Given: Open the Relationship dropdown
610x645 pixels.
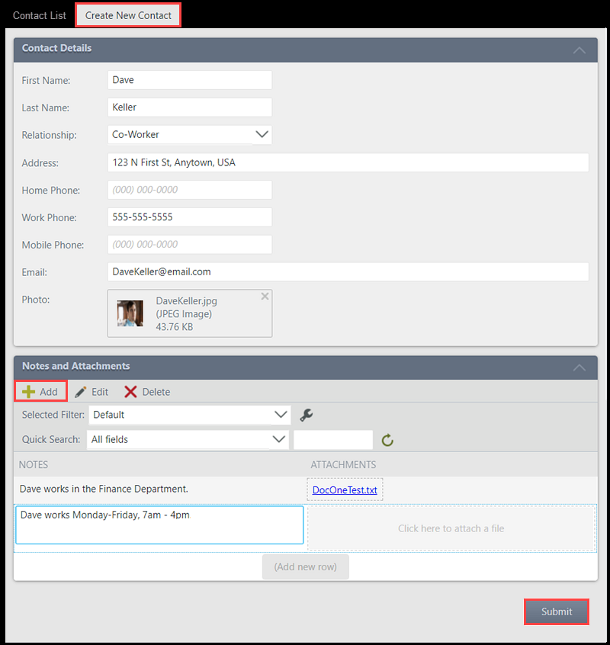Looking at the screenshot, I should click(x=263, y=134).
